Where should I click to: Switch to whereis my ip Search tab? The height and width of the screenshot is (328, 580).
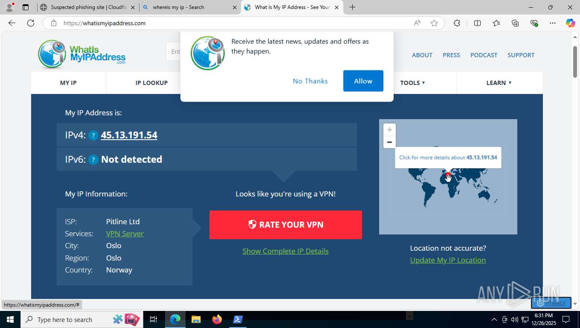tap(190, 7)
